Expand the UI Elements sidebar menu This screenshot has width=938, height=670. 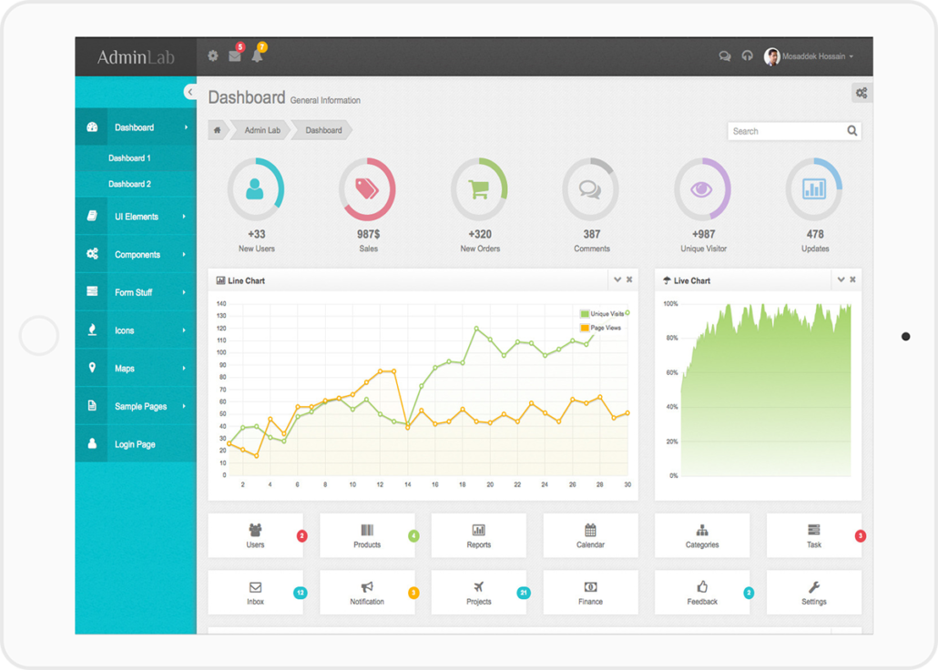[x=136, y=217]
